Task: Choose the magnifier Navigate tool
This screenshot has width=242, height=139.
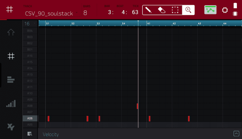Action: (188, 10)
